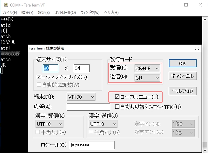Toggle the =ウィンドウサイズ(S) checkbox

(x=39, y=78)
